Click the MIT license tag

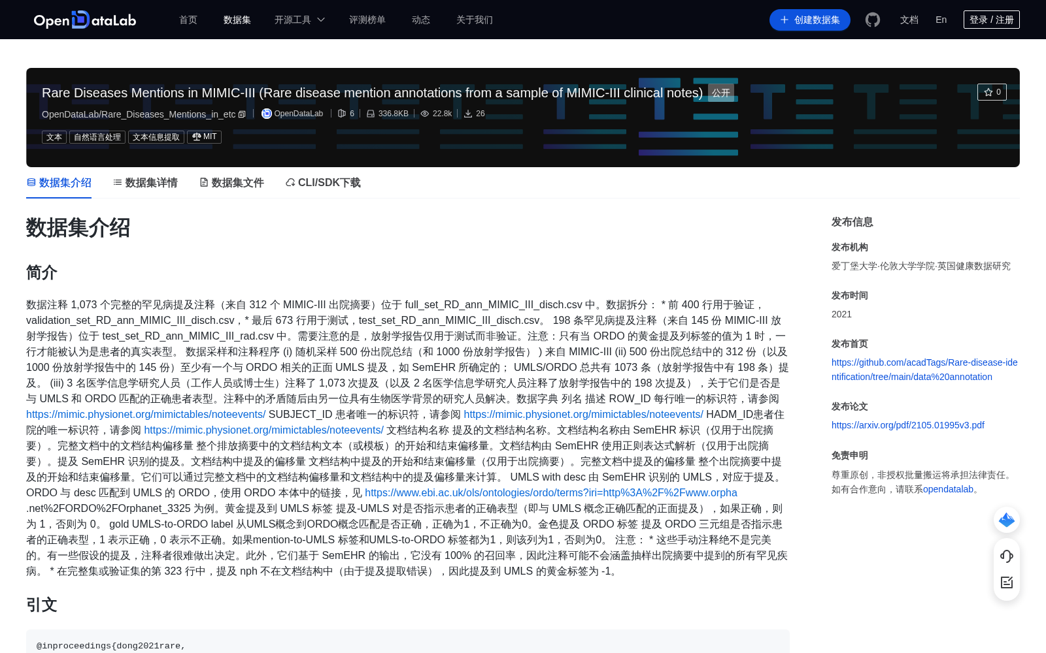tap(204, 137)
